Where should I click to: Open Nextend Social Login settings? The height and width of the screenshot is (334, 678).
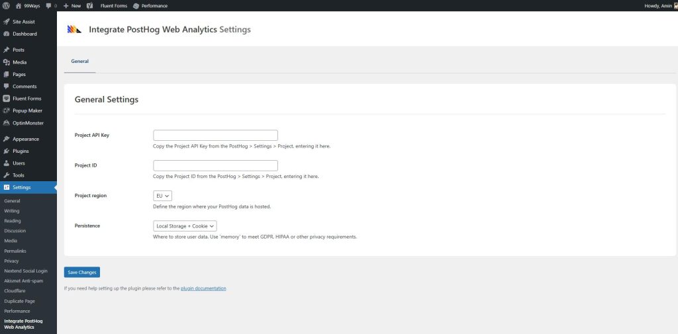pos(26,271)
